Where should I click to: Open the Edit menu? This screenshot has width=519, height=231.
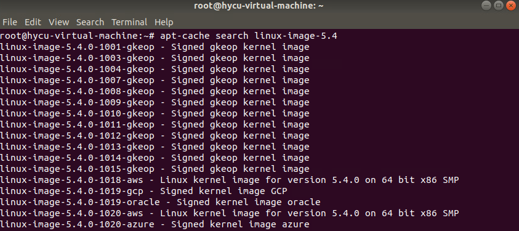pyautogui.click(x=33, y=22)
